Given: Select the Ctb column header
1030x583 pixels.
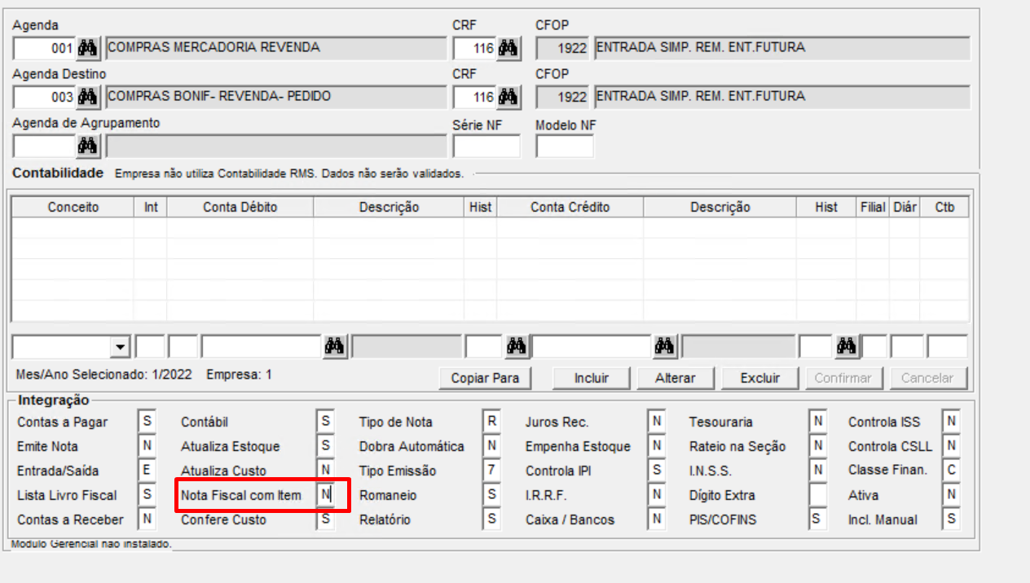Looking at the screenshot, I should tap(944, 207).
